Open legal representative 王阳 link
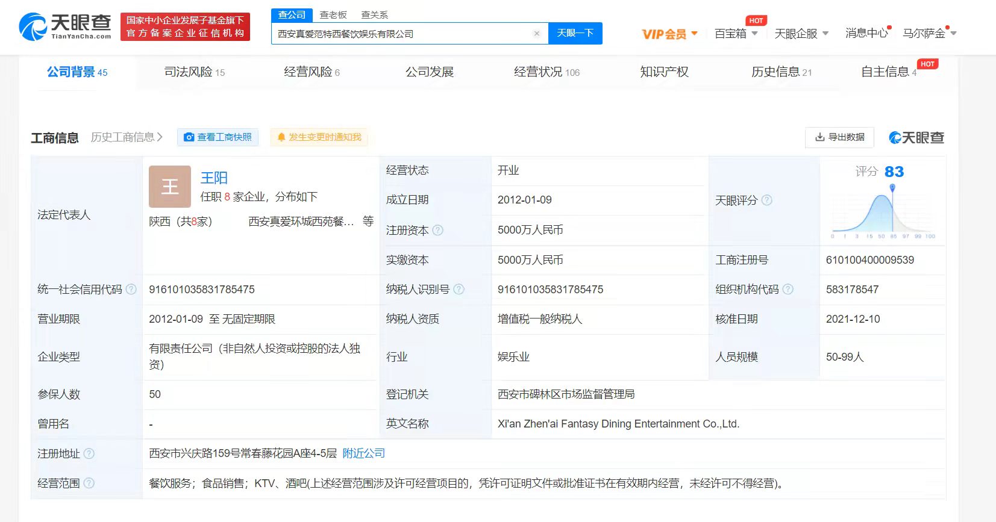Viewport: 996px width, 522px height. click(x=214, y=178)
